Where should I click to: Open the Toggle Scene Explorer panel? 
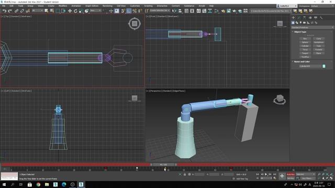tap(186, 10)
